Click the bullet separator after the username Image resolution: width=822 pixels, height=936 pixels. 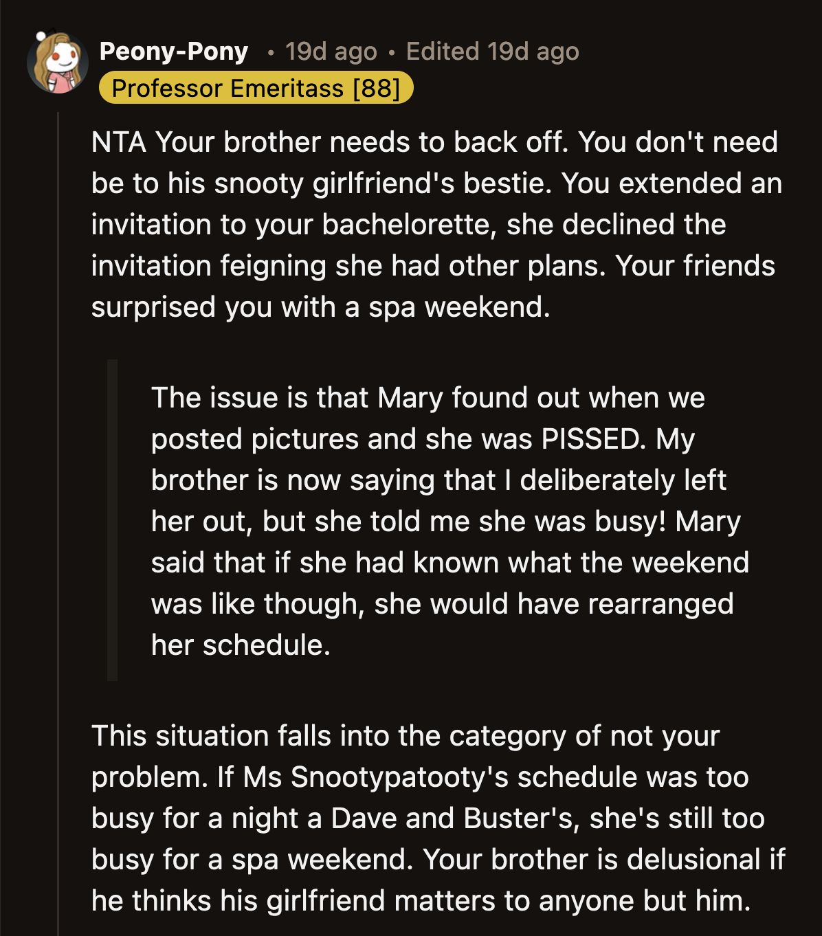point(270,52)
